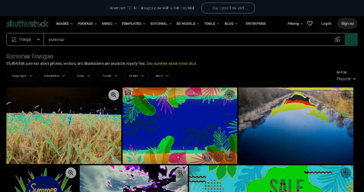Open the Image search type dropdown
This screenshot has width=364, height=192.
(25, 39)
